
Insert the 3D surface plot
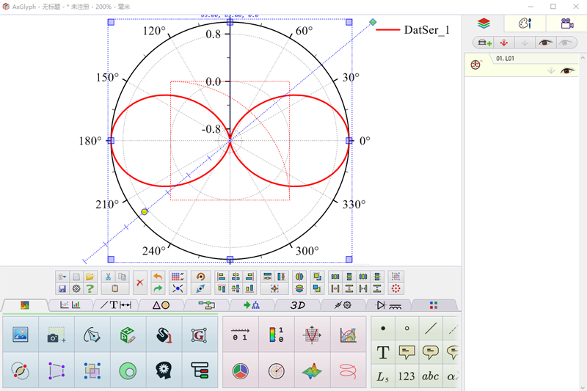click(x=312, y=370)
